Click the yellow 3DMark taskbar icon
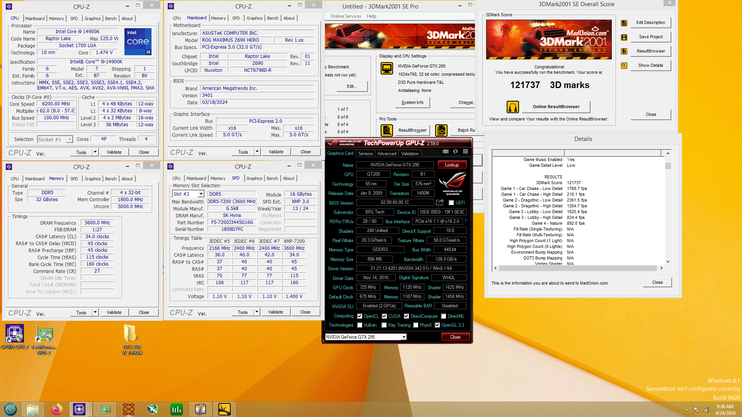 tap(225, 409)
